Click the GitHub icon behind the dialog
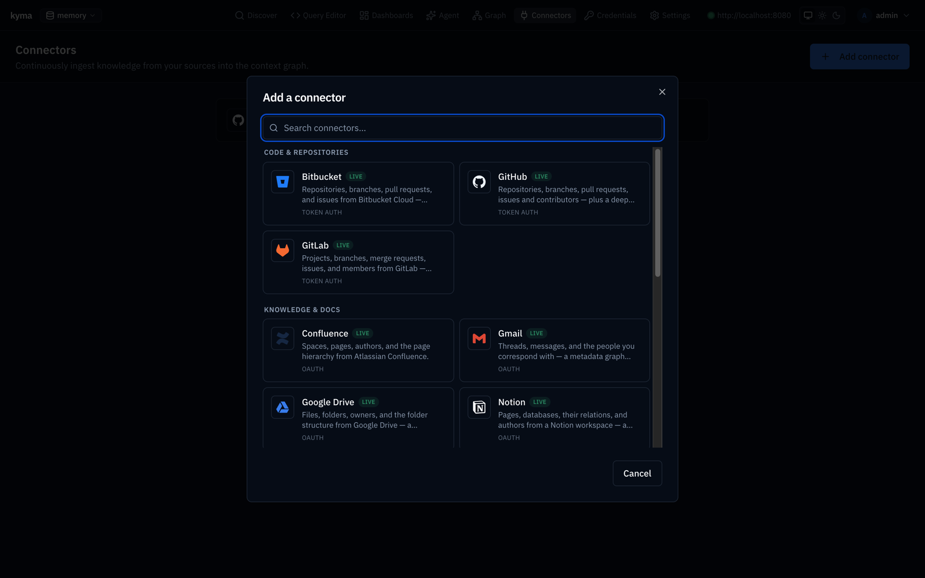925x578 pixels. click(x=238, y=120)
